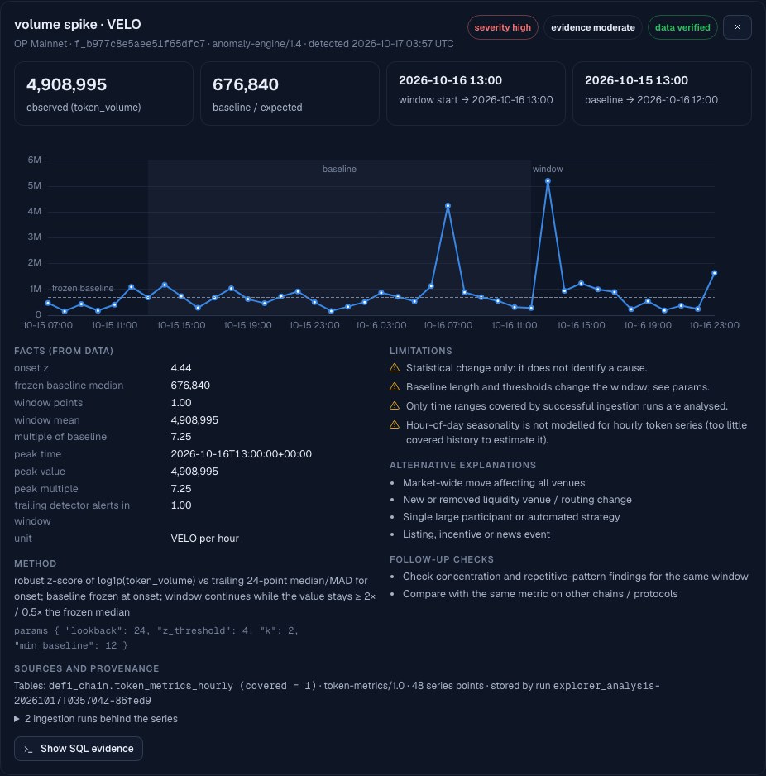Click the 4M spike point near 10-16 07:00

click(x=448, y=205)
